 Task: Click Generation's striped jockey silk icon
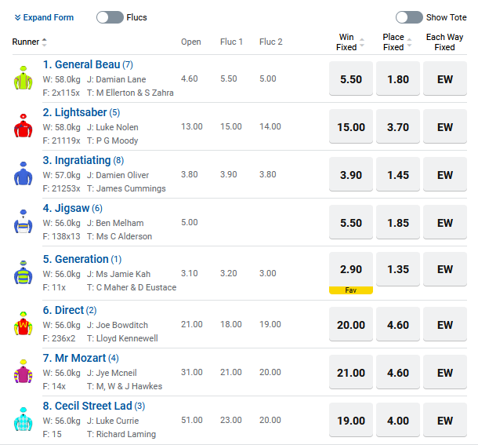[22, 272]
